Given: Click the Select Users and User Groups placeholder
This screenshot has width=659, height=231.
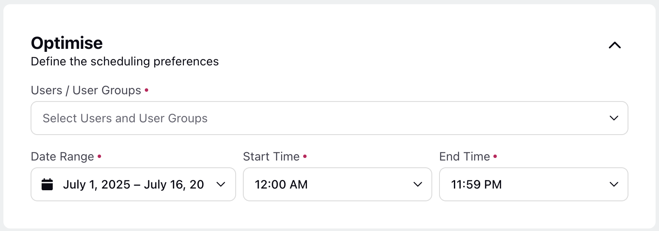Looking at the screenshot, I should [x=125, y=118].
